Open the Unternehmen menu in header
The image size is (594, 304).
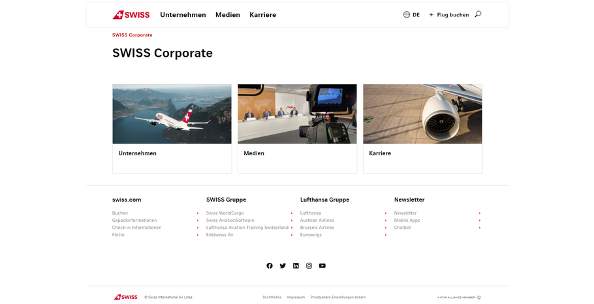click(183, 15)
